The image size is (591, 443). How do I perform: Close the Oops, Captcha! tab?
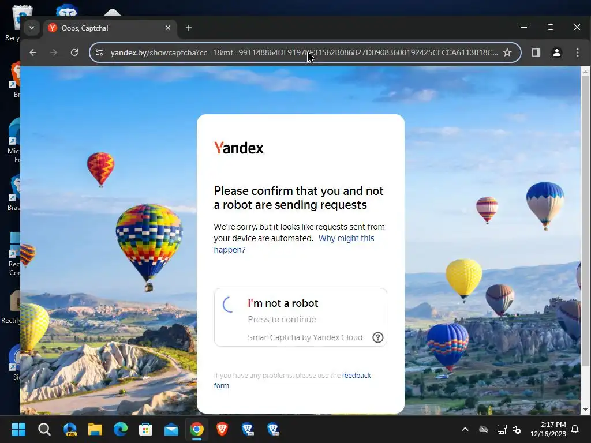(x=168, y=28)
